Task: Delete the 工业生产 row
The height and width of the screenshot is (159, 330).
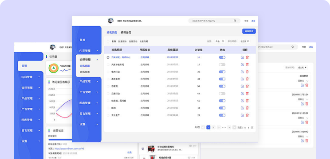Action: [x=247, y=115]
